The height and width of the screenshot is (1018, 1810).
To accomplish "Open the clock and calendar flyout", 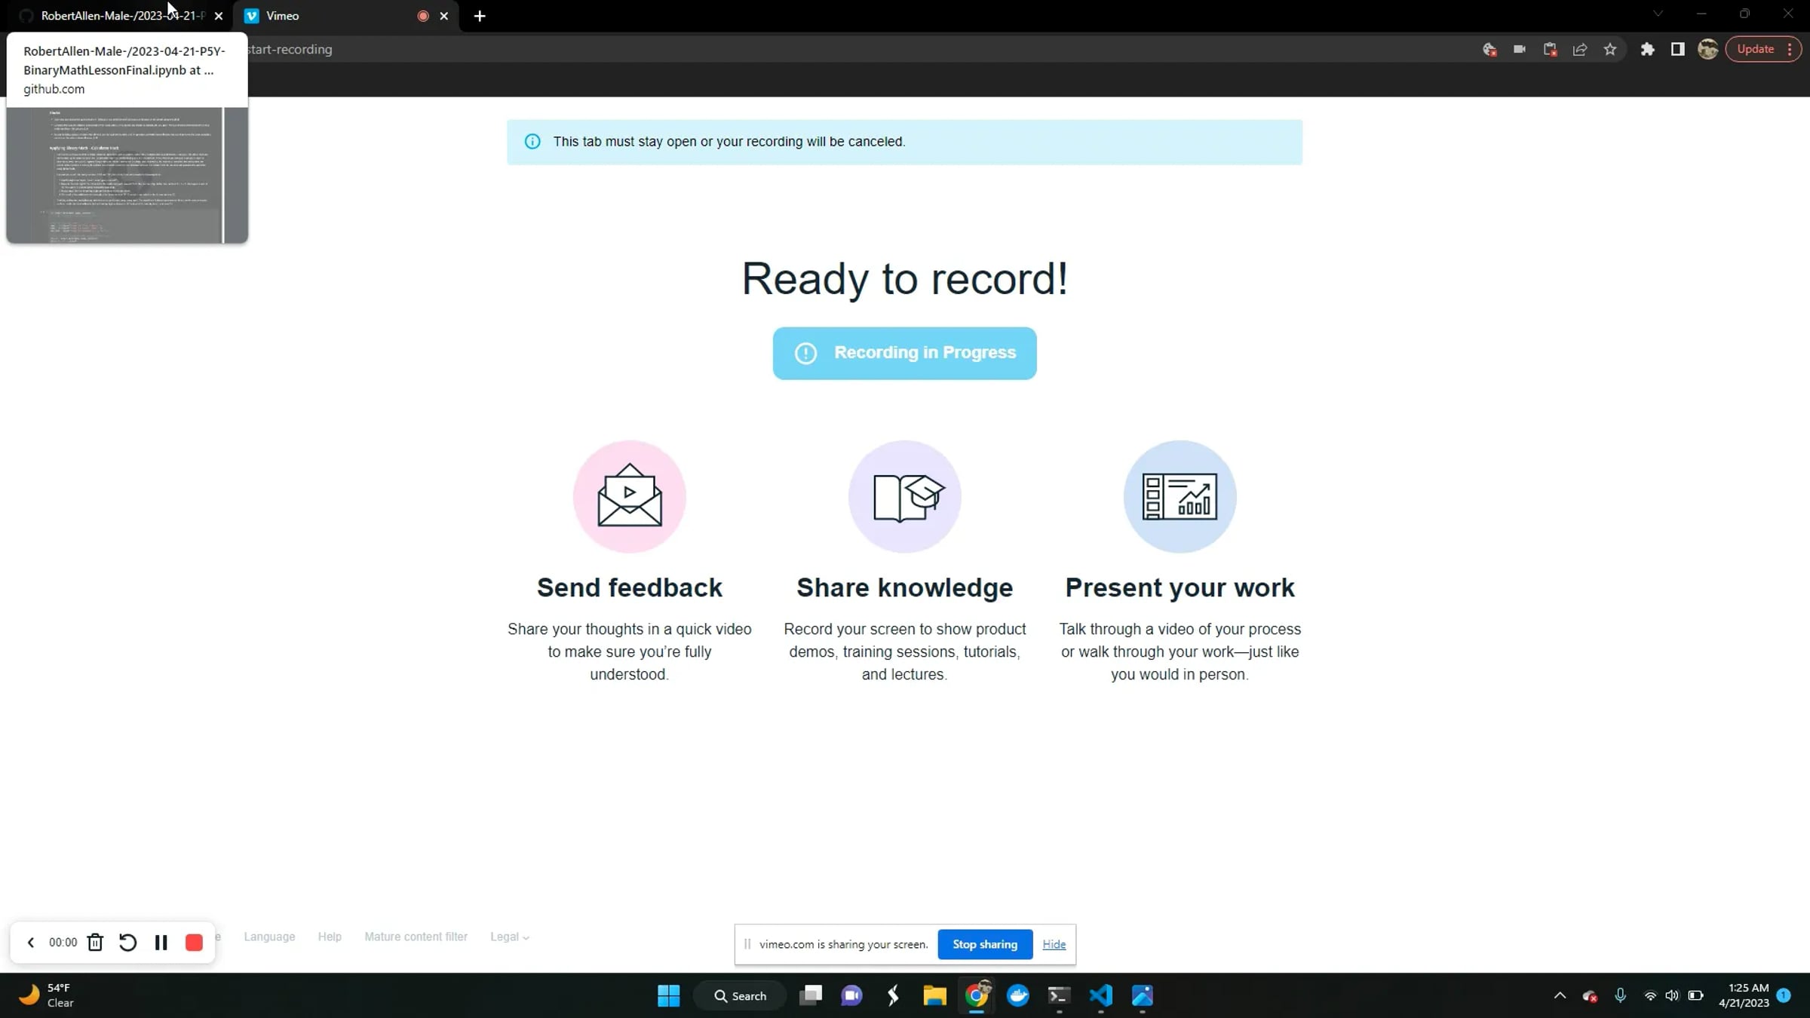I will [1744, 995].
